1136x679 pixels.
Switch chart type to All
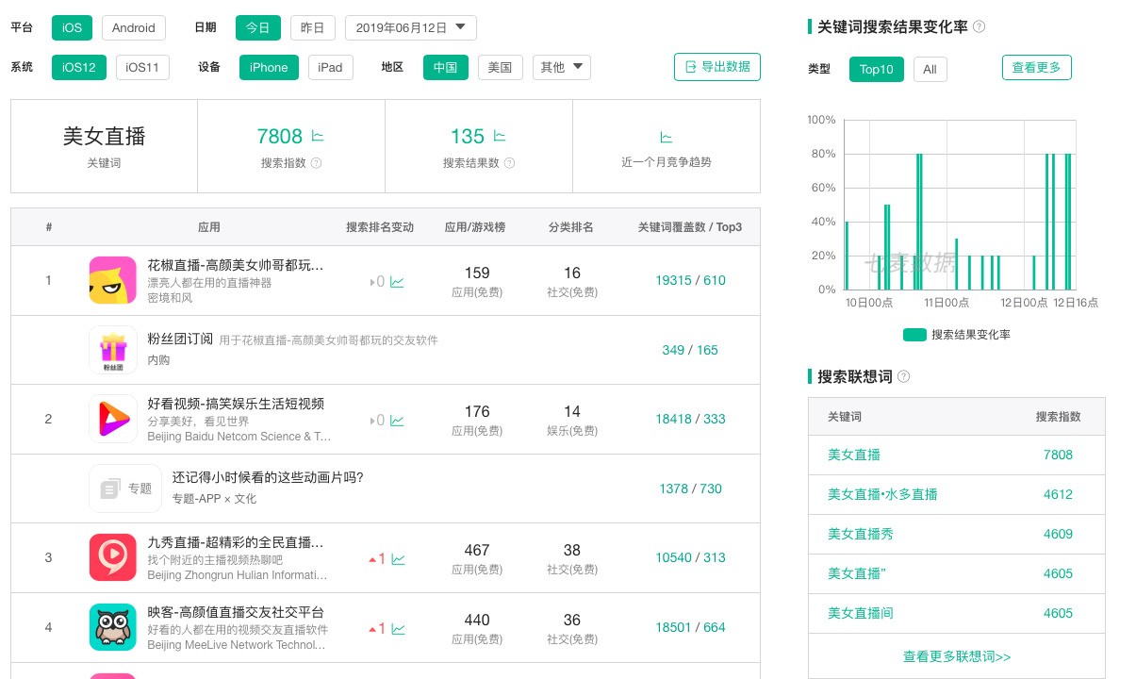point(930,69)
